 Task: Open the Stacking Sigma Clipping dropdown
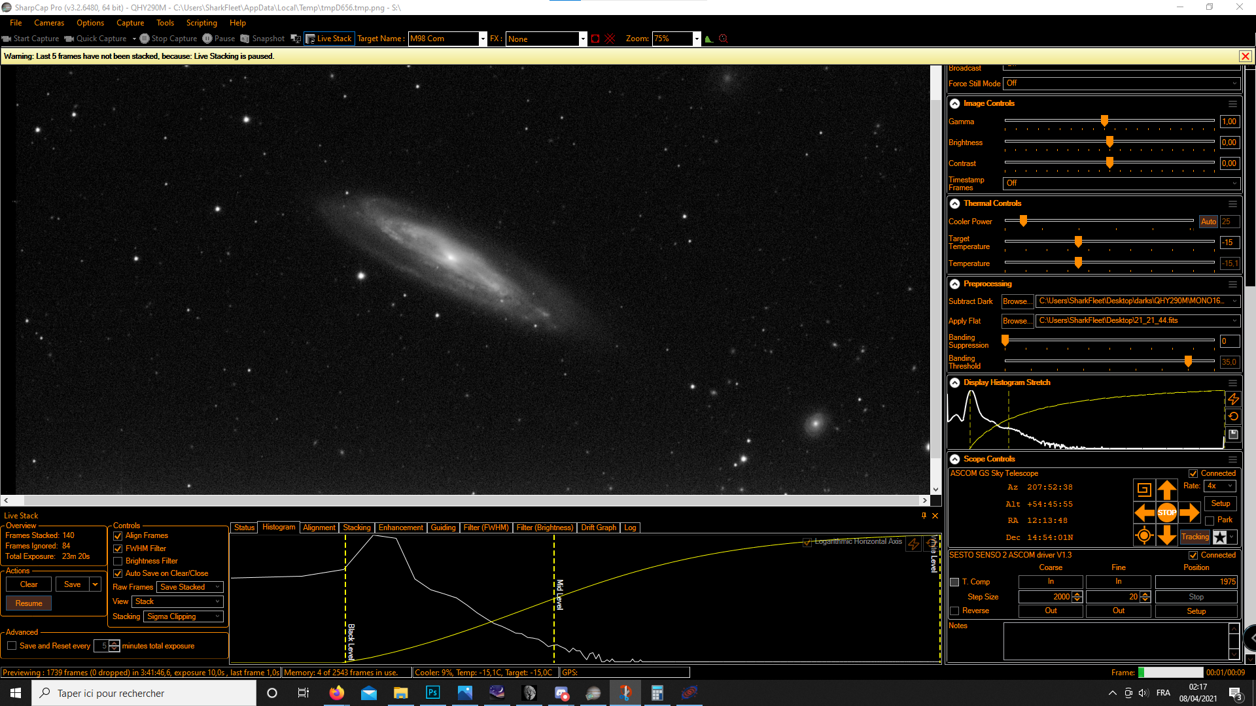[x=183, y=616]
